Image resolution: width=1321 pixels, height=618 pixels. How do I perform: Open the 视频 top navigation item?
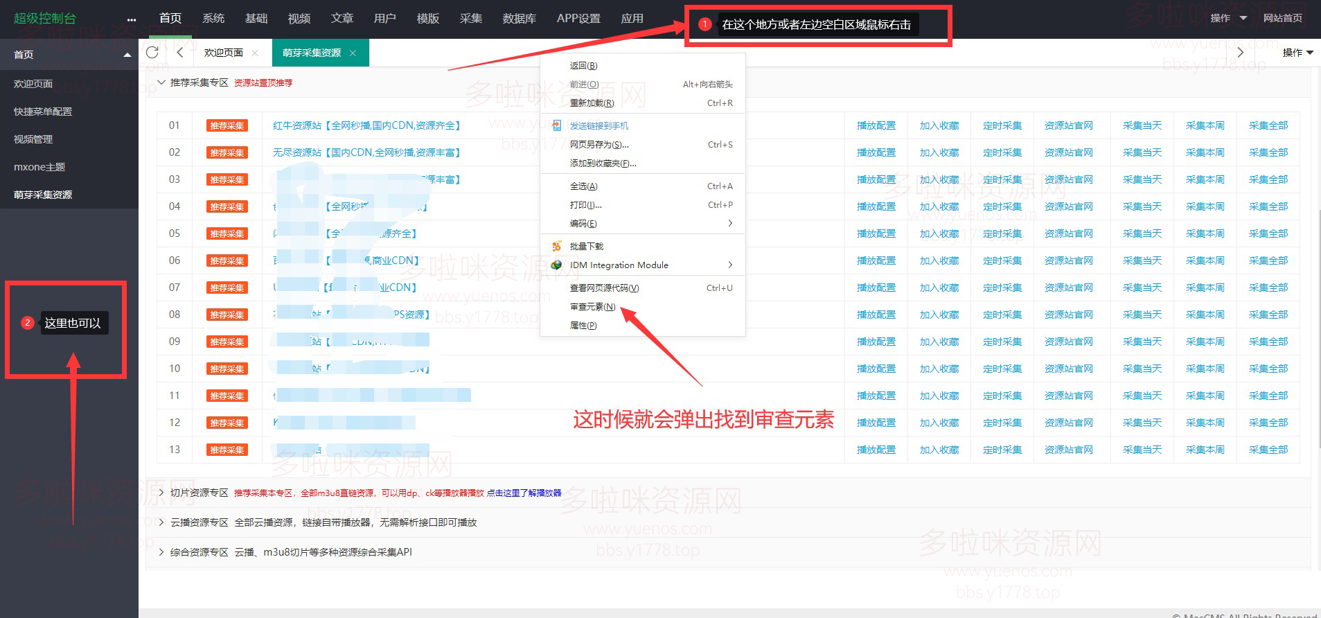(299, 19)
